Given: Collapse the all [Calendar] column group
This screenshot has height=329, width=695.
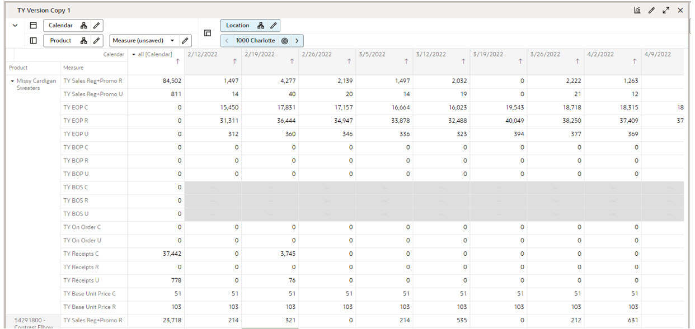Looking at the screenshot, I should coord(134,54).
